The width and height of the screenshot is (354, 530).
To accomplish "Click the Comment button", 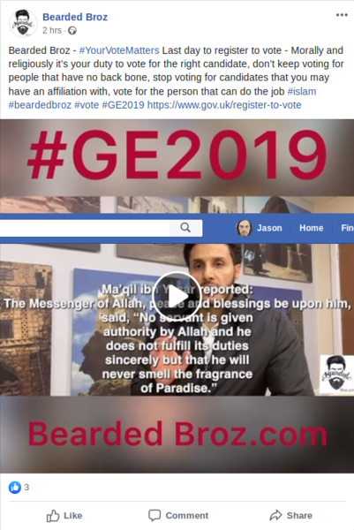I will coord(178,516).
